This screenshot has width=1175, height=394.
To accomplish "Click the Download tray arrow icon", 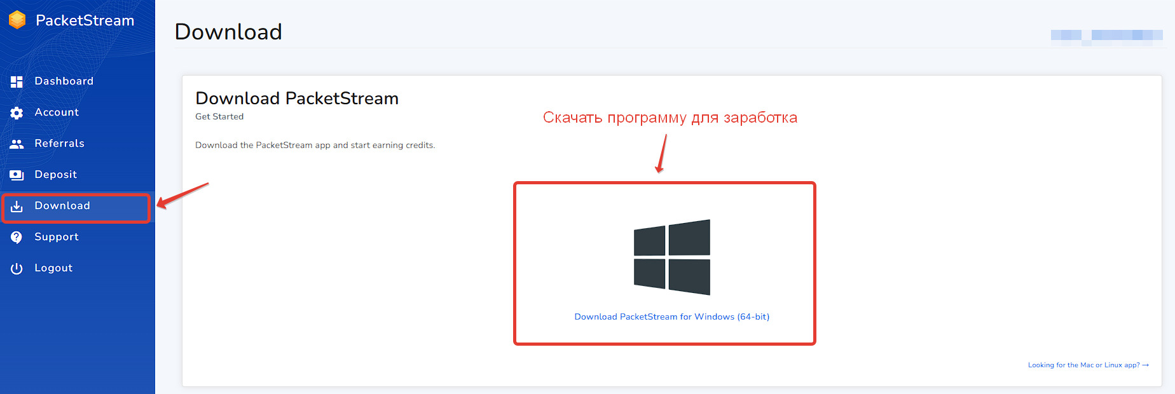I will [17, 206].
